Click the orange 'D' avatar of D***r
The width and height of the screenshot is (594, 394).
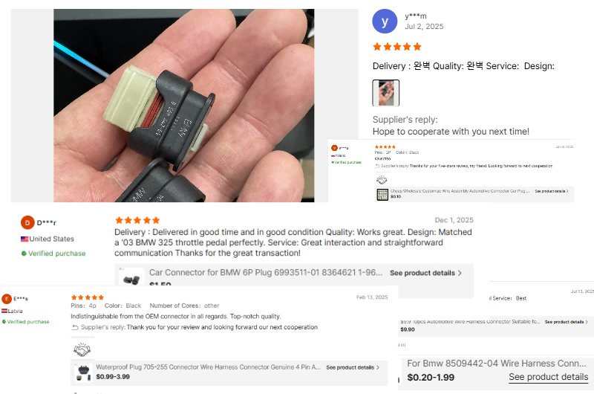(x=27, y=222)
